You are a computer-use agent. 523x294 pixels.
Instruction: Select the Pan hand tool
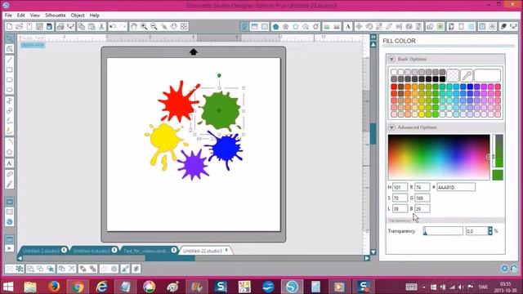[134, 26]
